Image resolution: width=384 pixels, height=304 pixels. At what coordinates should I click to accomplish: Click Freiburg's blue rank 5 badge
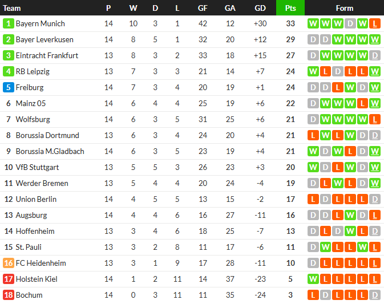tap(8, 87)
